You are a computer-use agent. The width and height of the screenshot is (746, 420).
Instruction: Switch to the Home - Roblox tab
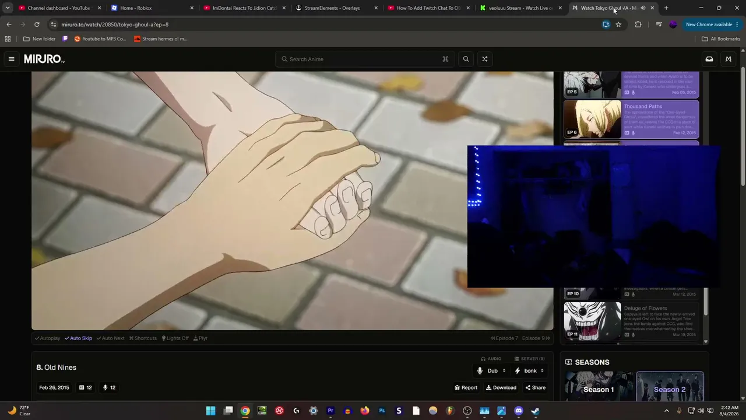pyautogui.click(x=153, y=8)
